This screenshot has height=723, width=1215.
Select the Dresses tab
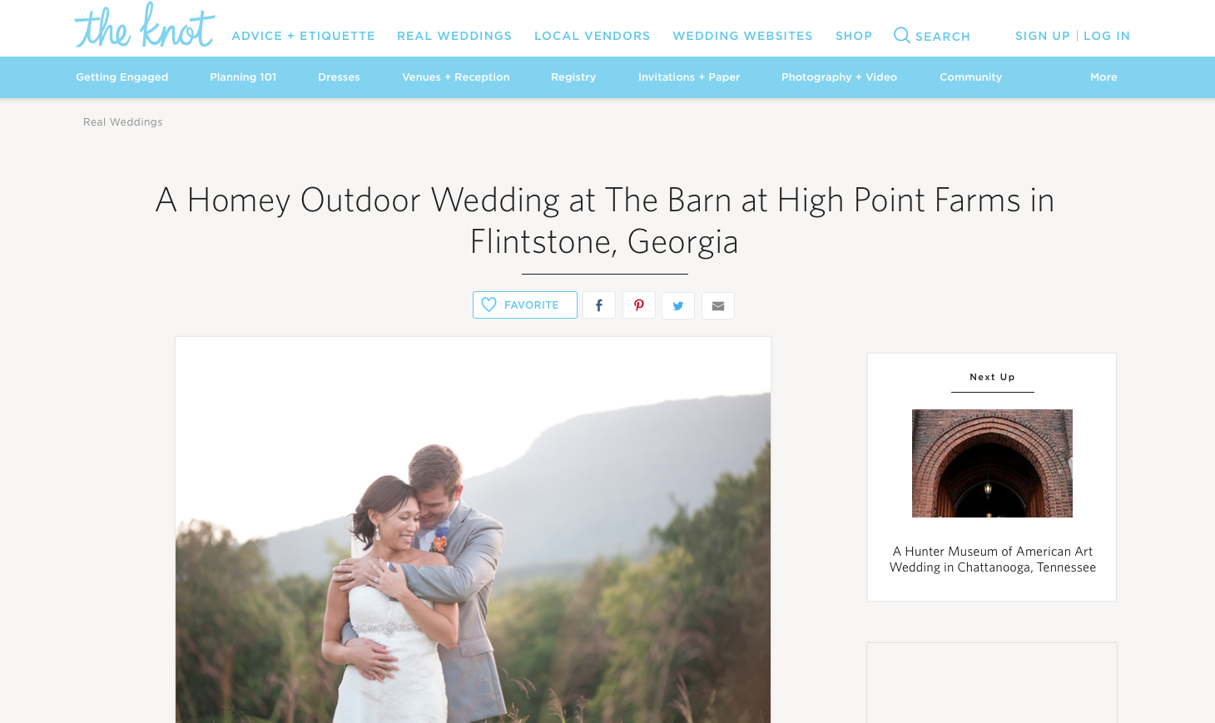339,77
